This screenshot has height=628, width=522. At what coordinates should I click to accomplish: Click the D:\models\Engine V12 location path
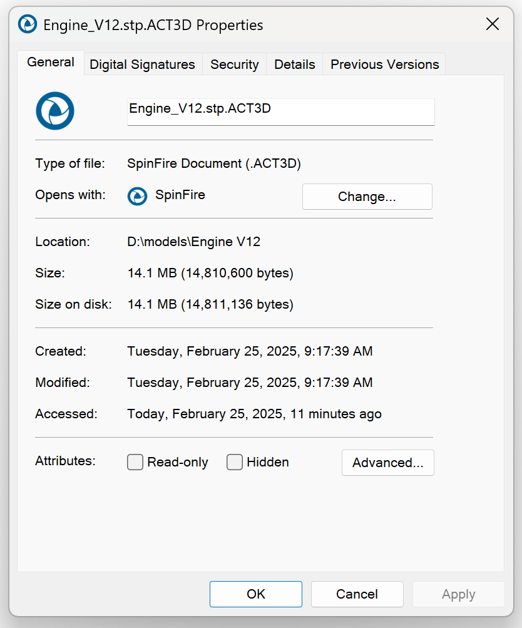pos(193,242)
